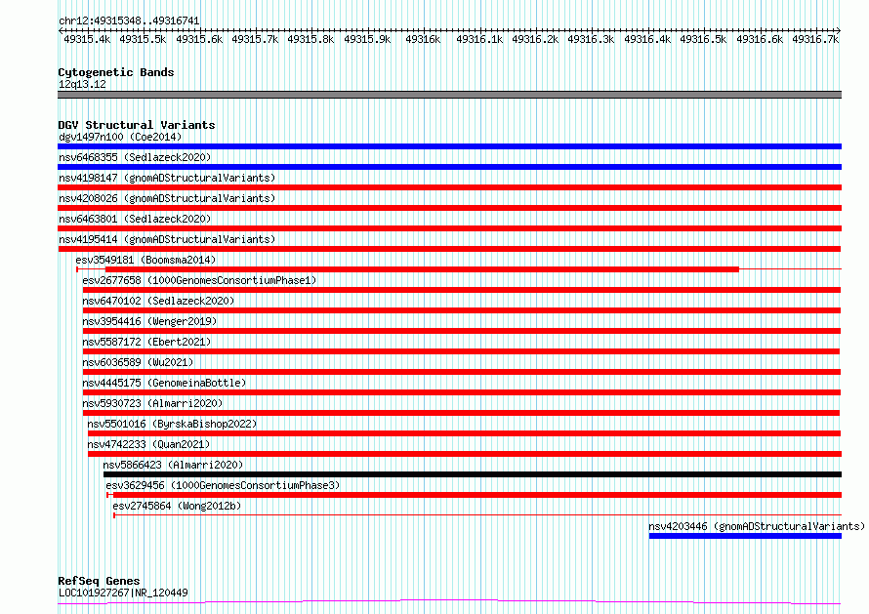Open nsv4203446 gnomAD structural variant label
The image size is (869, 614).
(x=757, y=526)
